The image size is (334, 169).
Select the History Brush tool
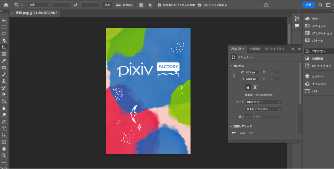4,88
